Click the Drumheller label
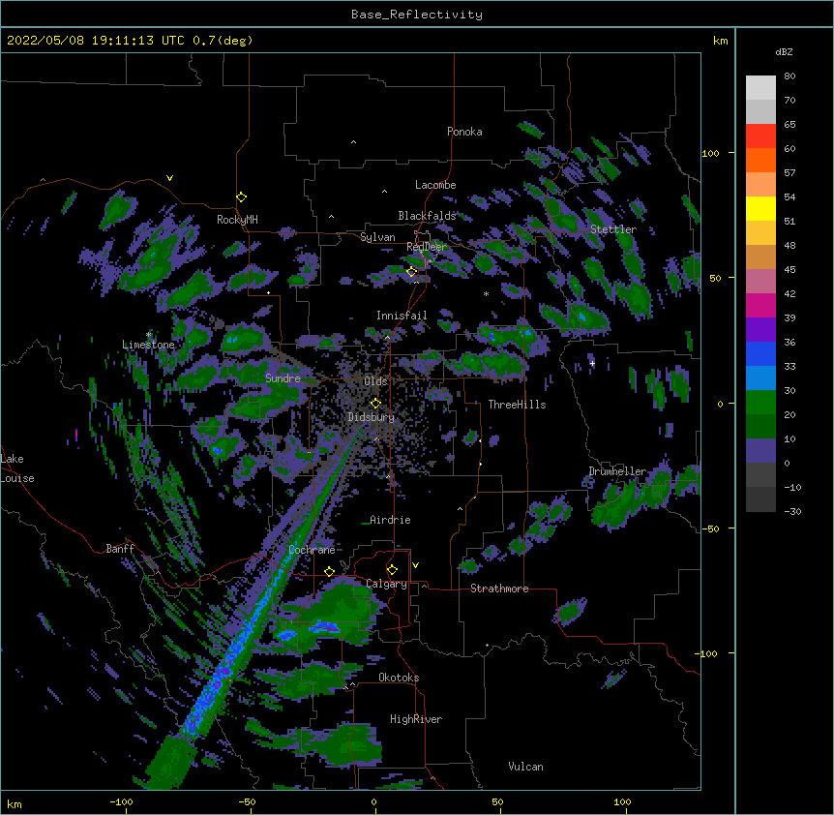 point(617,471)
